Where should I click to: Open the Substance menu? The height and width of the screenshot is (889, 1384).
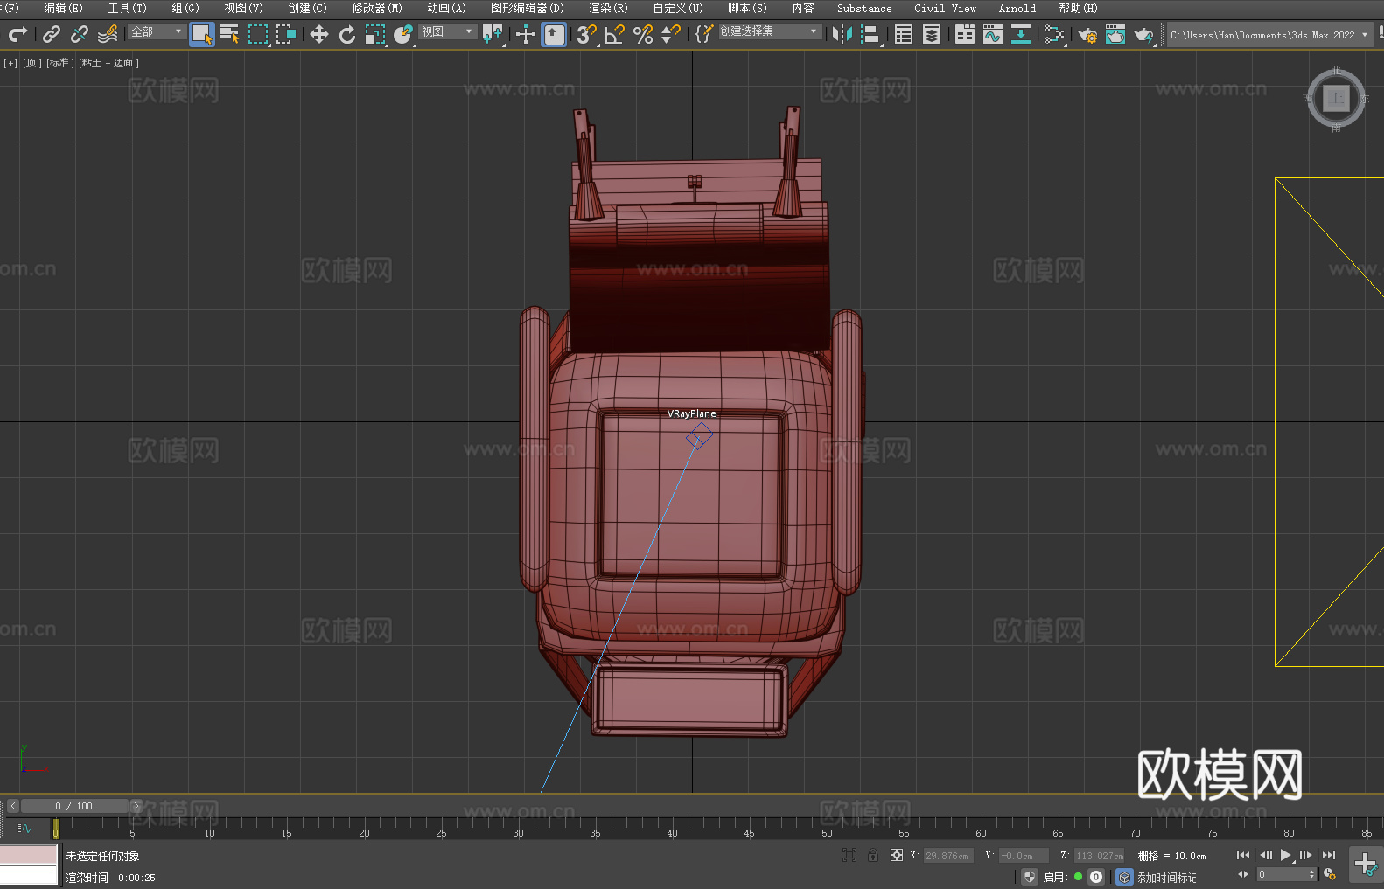click(x=864, y=8)
